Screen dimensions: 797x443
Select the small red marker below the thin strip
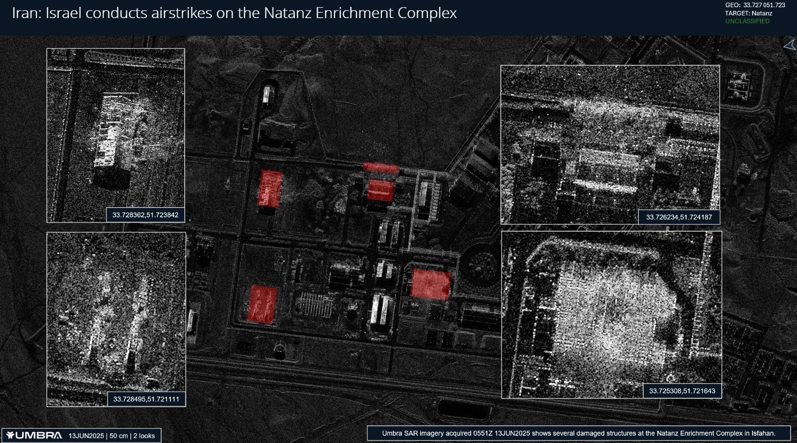[x=381, y=190]
